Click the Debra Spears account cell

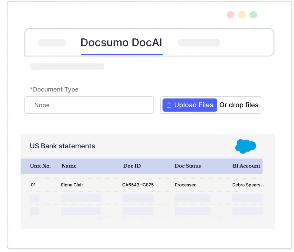[x=246, y=185]
